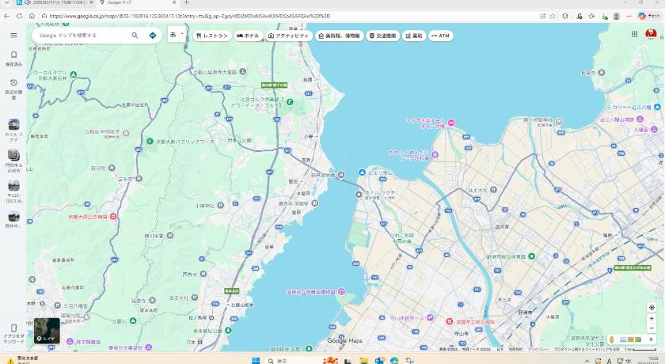Image resolution: width=665 pixels, height=364 pixels.
Task: Open the recent history icon in sidebar
Action: (13, 82)
